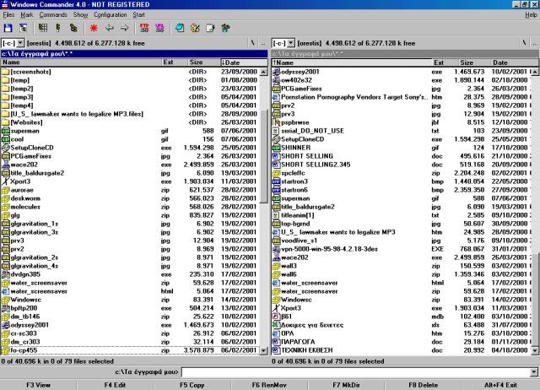Open the right panel drive dropdown
The height and width of the screenshot is (390, 540).
click(x=284, y=42)
